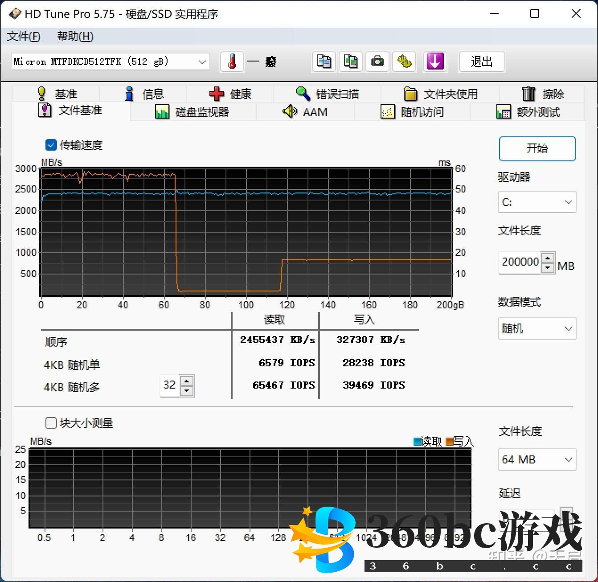This screenshot has width=598, height=582.
Task: Click the thermometer temperature icon
Action: click(232, 61)
